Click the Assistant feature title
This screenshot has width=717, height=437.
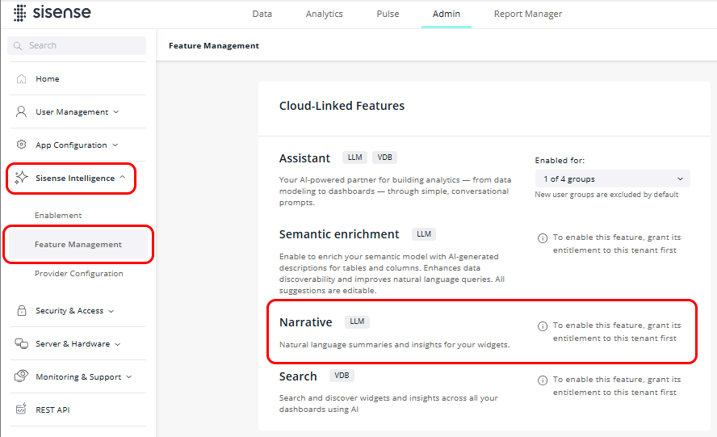pos(304,158)
